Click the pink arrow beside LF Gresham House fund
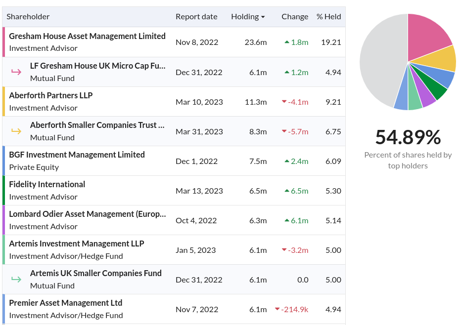This screenshot has height=325, width=462. (x=16, y=72)
